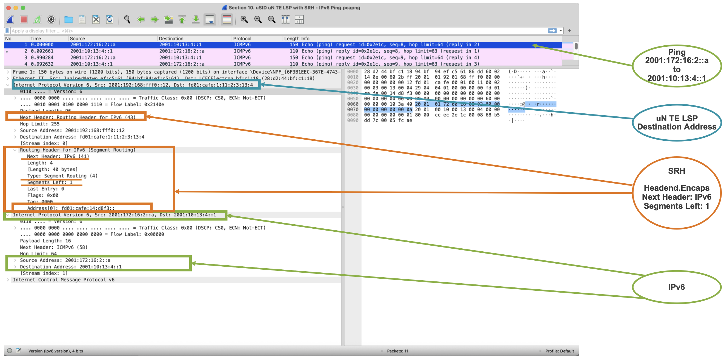Select packet 1 echo request row
This screenshot has height=359, width=727.
[x=283, y=45]
